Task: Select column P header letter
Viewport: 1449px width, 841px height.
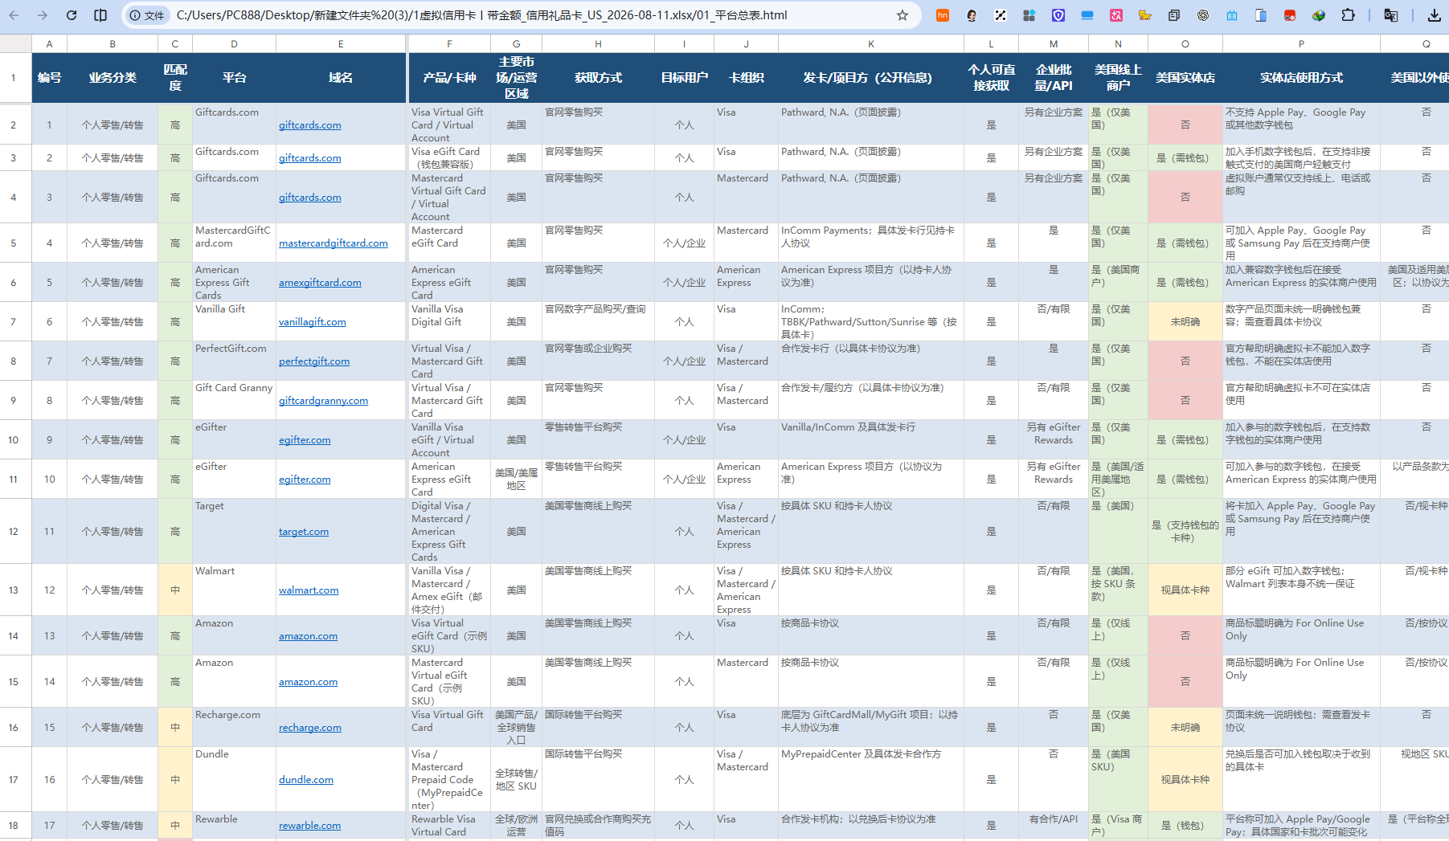Action: click(1301, 44)
